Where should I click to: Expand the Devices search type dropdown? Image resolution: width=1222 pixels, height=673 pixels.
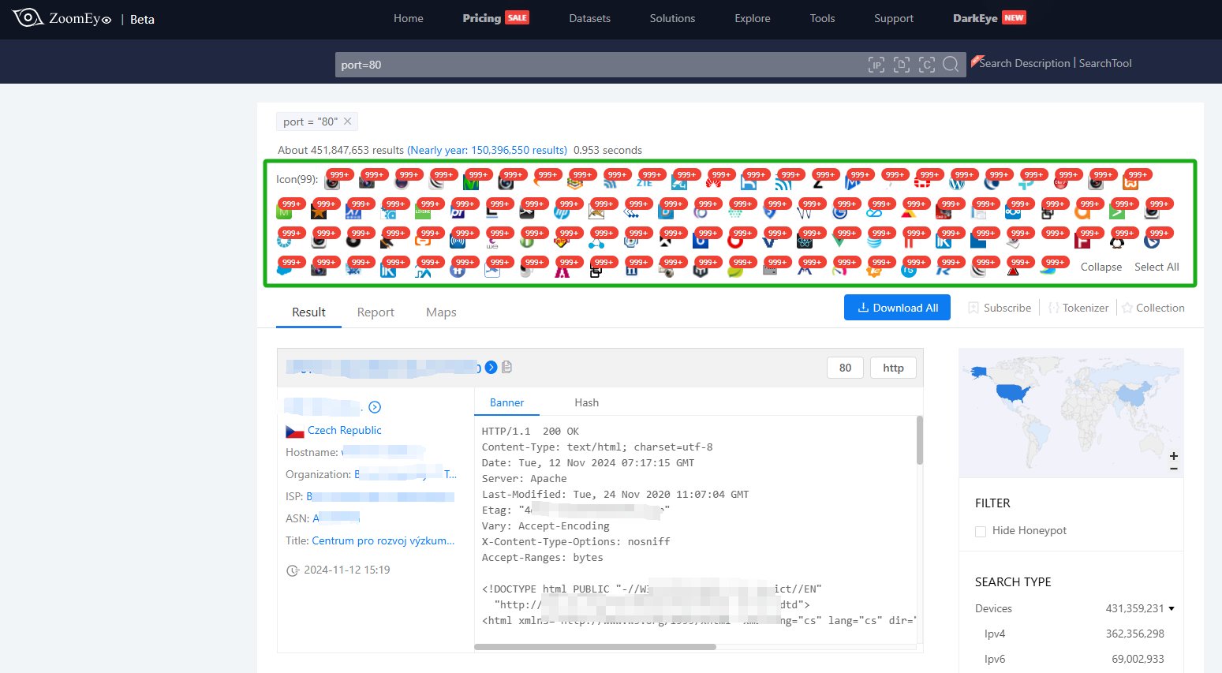coord(1172,608)
